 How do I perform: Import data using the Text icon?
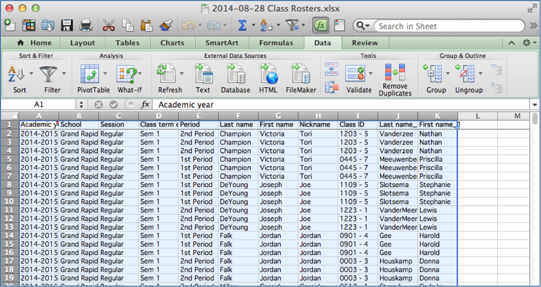(x=203, y=73)
